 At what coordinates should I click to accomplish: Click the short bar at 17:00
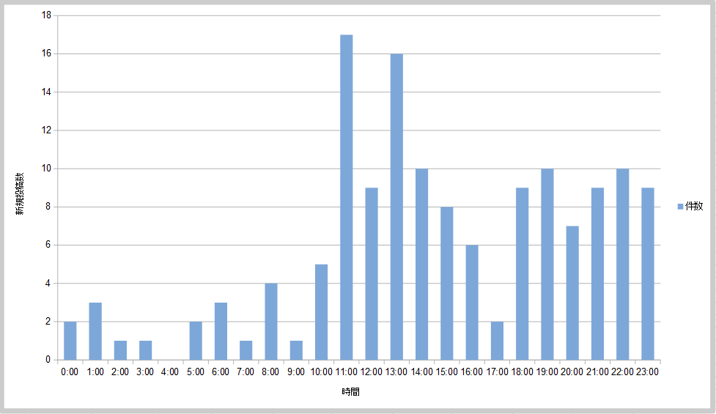(x=497, y=341)
